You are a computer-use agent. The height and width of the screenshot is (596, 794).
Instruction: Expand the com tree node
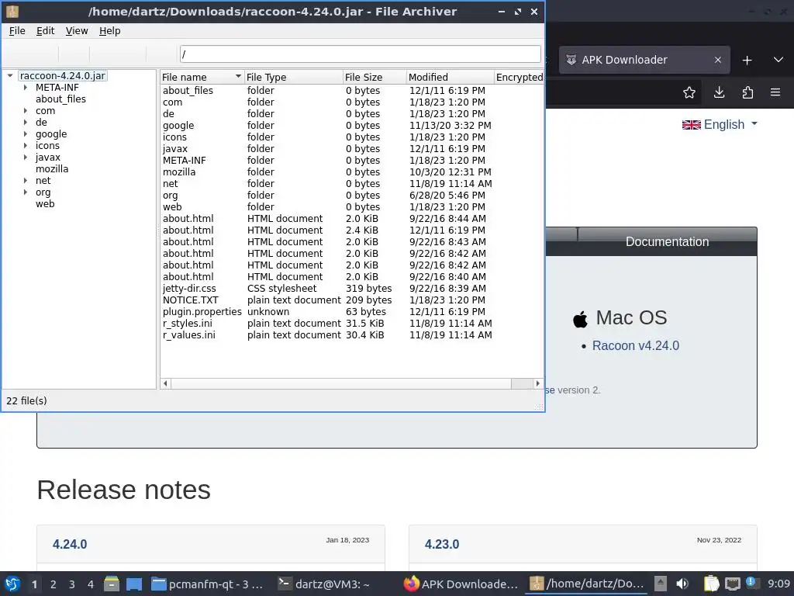[x=26, y=110]
